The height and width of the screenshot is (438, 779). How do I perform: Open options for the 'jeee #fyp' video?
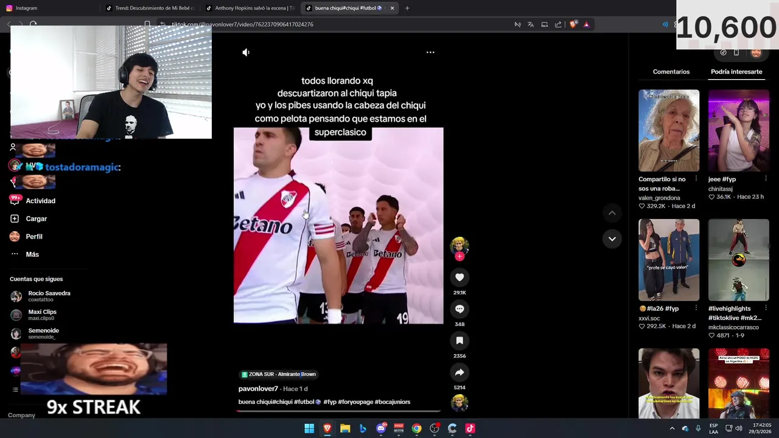click(766, 179)
